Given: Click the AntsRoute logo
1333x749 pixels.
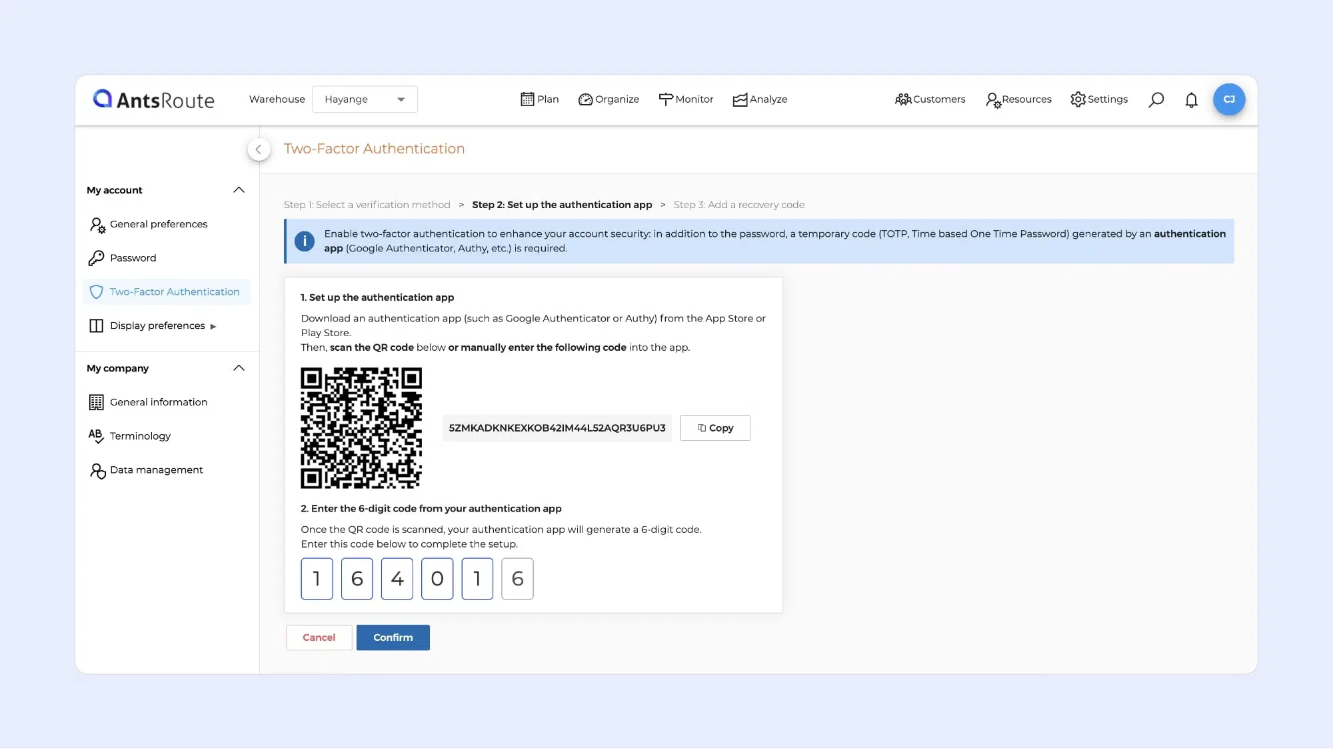Looking at the screenshot, I should pos(154,99).
